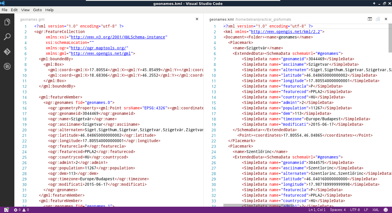Image resolution: width=392 pixels, height=213 pixels.
Task: Close the geonames.gml editor
Action: coord(197,19)
